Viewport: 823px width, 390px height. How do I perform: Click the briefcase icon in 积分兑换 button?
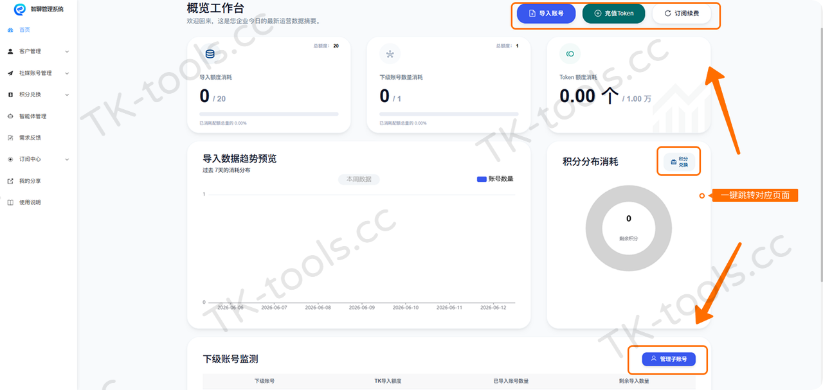point(673,162)
